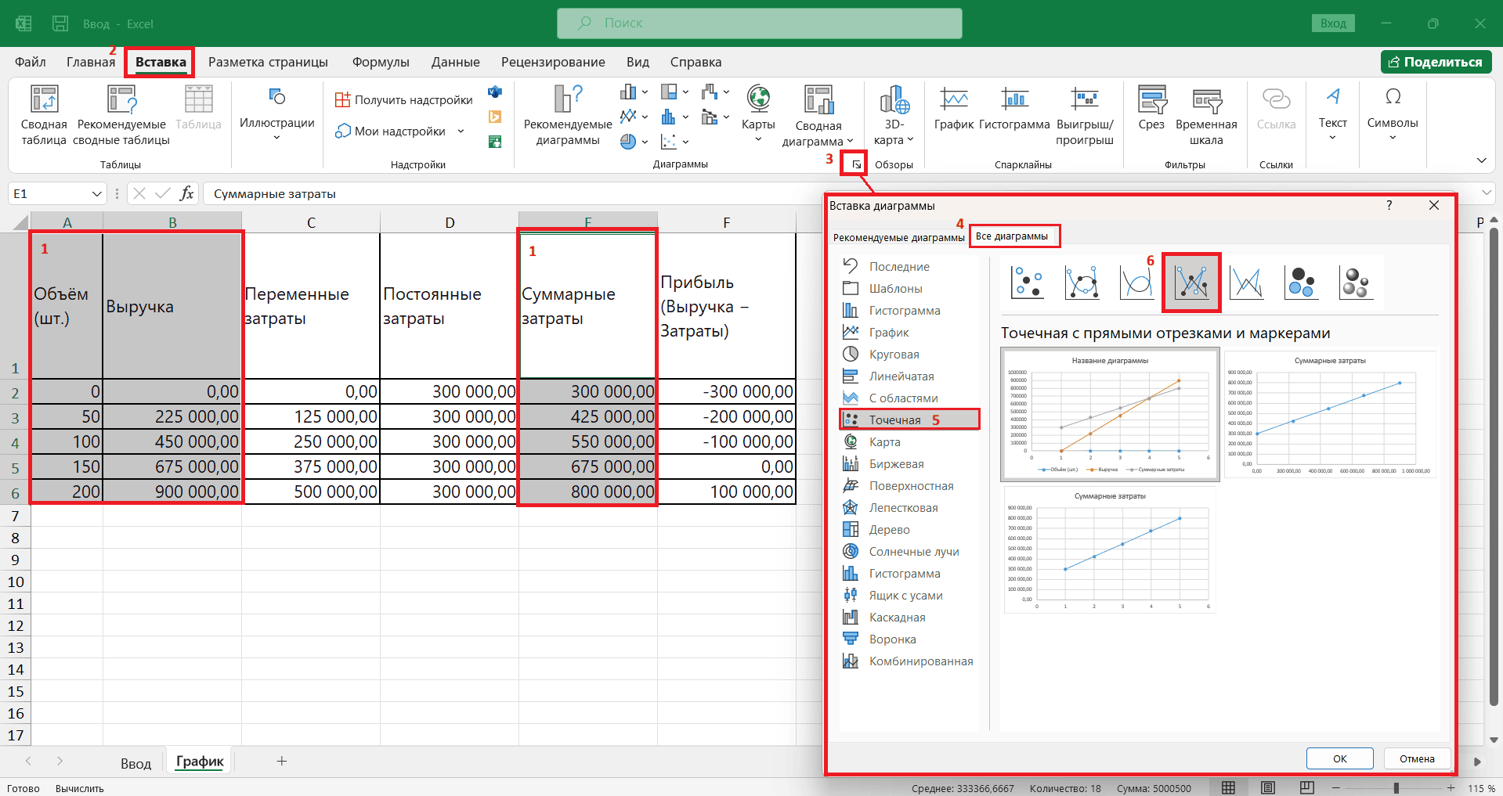
Task: Open the Все диаграммы tab
Action: 1012,236
